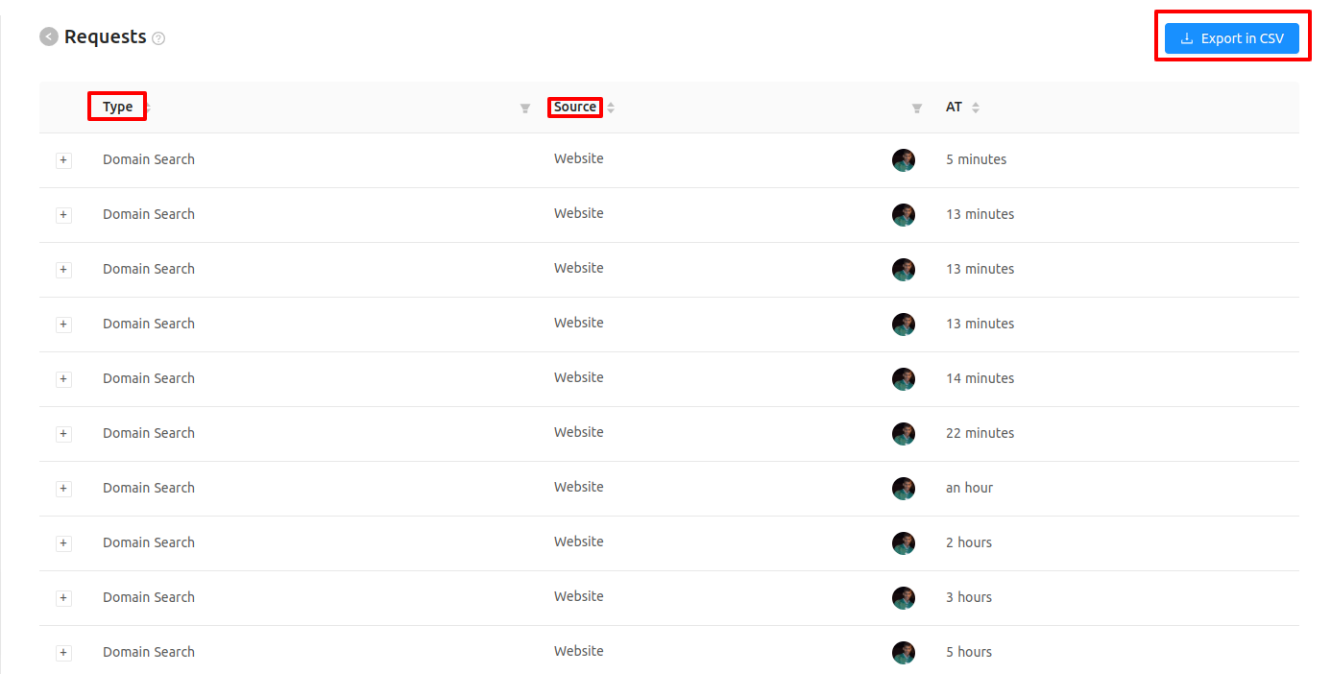Image resolution: width=1331 pixels, height=674 pixels.
Task: Select the '22 minutes' time cell
Action: click(980, 433)
